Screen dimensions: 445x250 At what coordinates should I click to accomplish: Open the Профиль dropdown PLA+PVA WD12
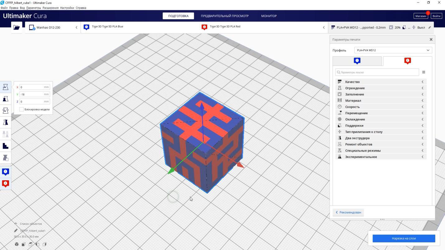point(393,50)
